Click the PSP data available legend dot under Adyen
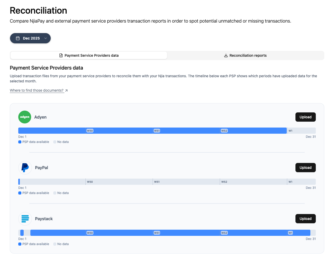The width and height of the screenshot is (332, 271). (20, 142)
